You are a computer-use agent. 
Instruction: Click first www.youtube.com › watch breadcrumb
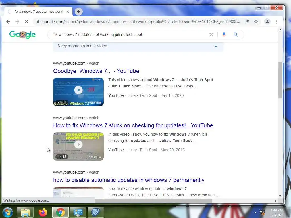click(x=76, y=63)
